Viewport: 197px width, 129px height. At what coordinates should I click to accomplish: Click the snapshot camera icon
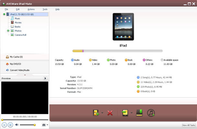coord(44,125)
